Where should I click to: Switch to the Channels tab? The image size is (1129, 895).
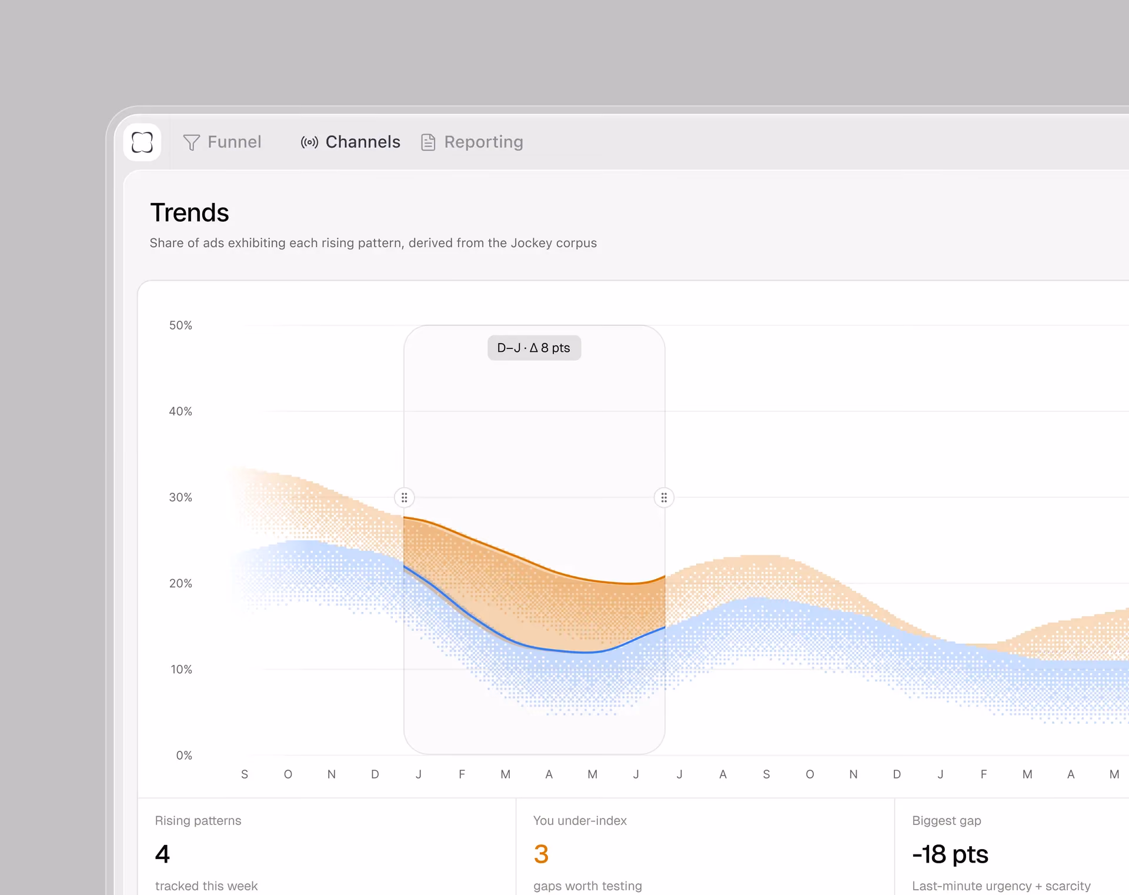(350, 142)
